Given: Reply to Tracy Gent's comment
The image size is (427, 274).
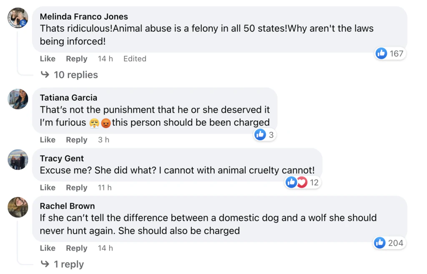Looking at the screenshot, I should pyautogui.click(x=76, y=188).
